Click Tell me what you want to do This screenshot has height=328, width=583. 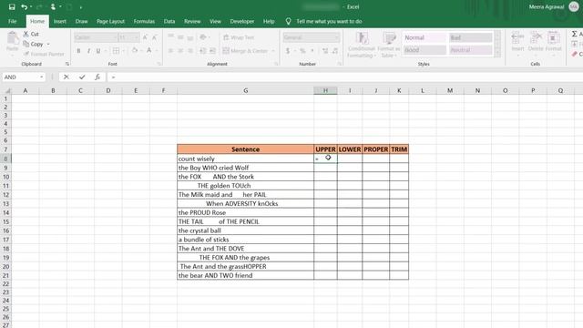click(x=329, y=21)
